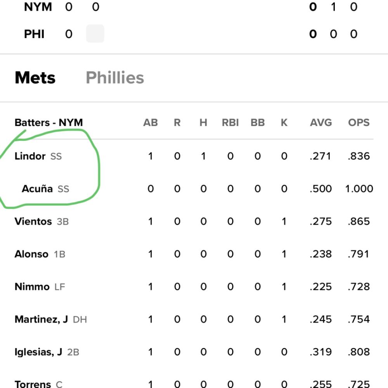
Task: Select Nimmo LF in batters list
Action: [40, 287]
